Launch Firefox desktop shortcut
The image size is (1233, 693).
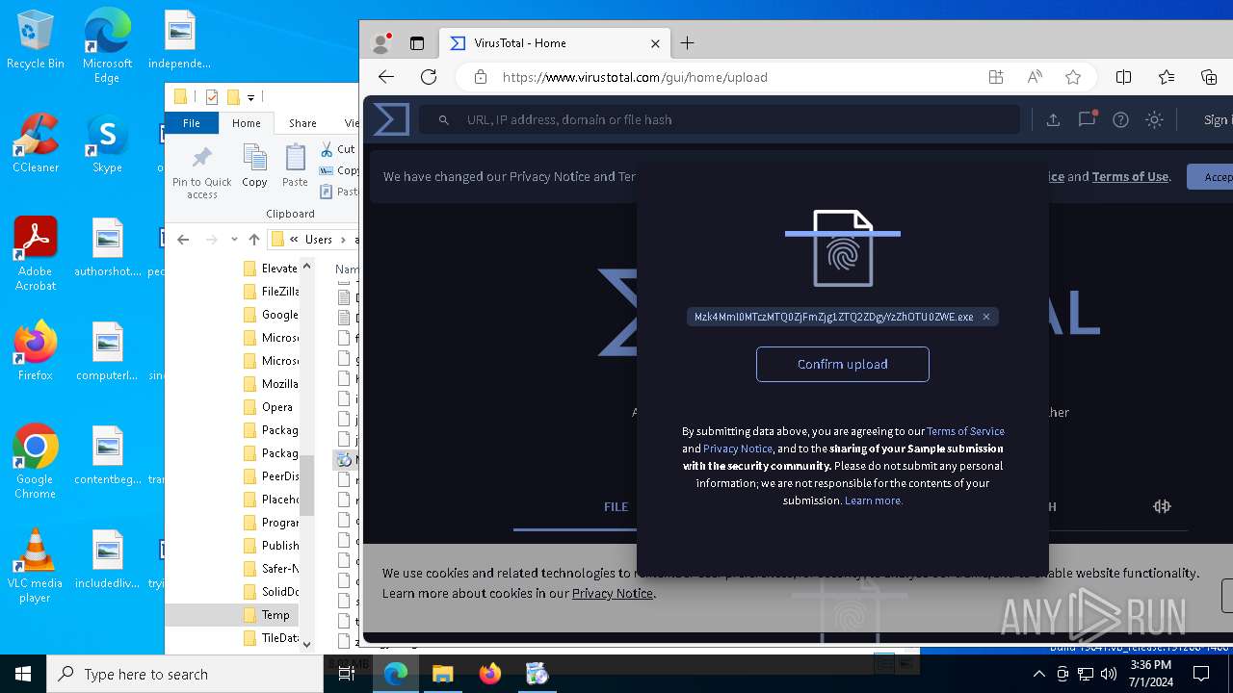coord(36,351)
